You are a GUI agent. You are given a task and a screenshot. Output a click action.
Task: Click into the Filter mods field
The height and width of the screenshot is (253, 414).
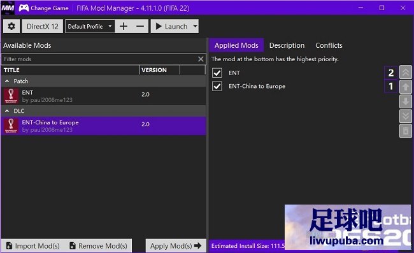[99, 59]
